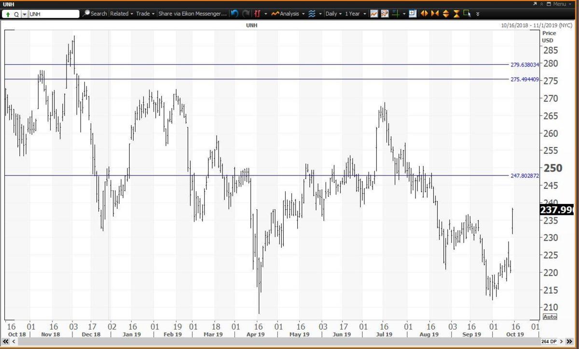Click Share via Eikon Messenger
This screenshot has width=579, height=349.
click(x=193, y=13)
